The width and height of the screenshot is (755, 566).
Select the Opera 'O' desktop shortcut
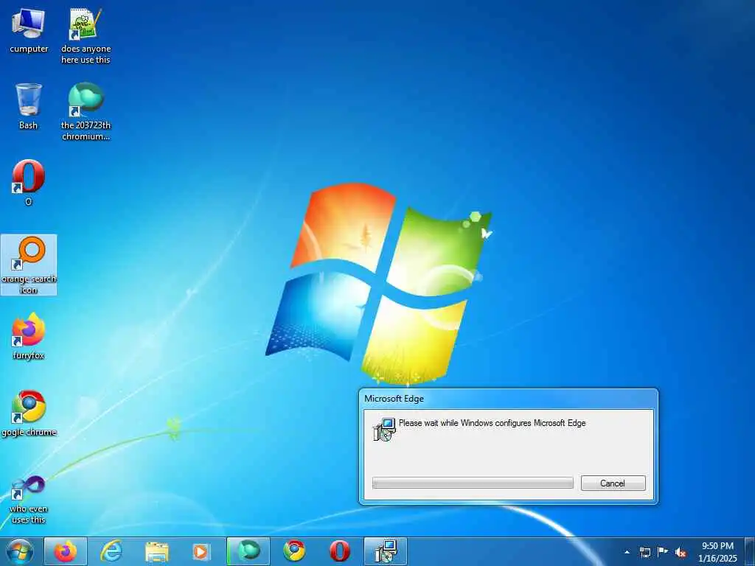[x=29, y=183]
